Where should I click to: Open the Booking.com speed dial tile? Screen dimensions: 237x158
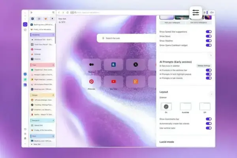click(113, 64)
